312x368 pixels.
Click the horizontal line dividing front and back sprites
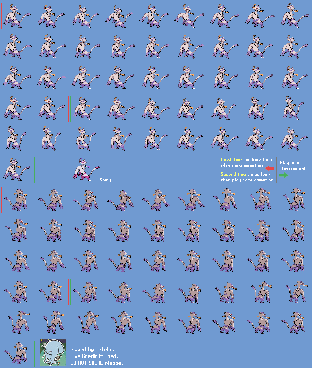[156, 184]
